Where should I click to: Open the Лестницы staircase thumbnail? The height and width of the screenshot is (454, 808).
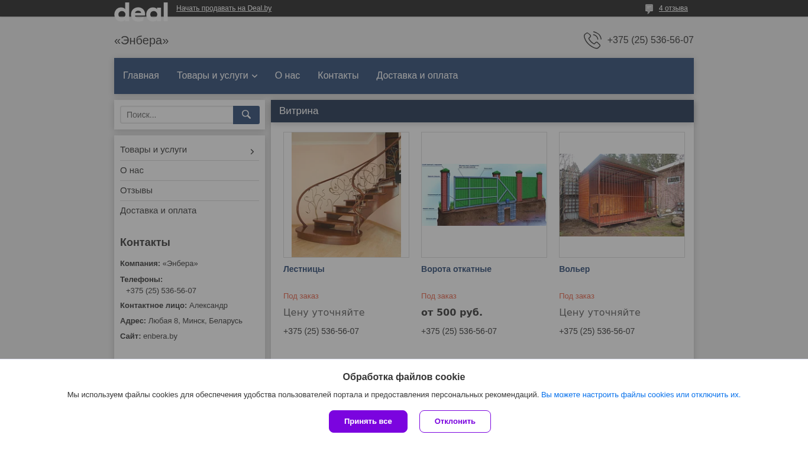(346, 194)
